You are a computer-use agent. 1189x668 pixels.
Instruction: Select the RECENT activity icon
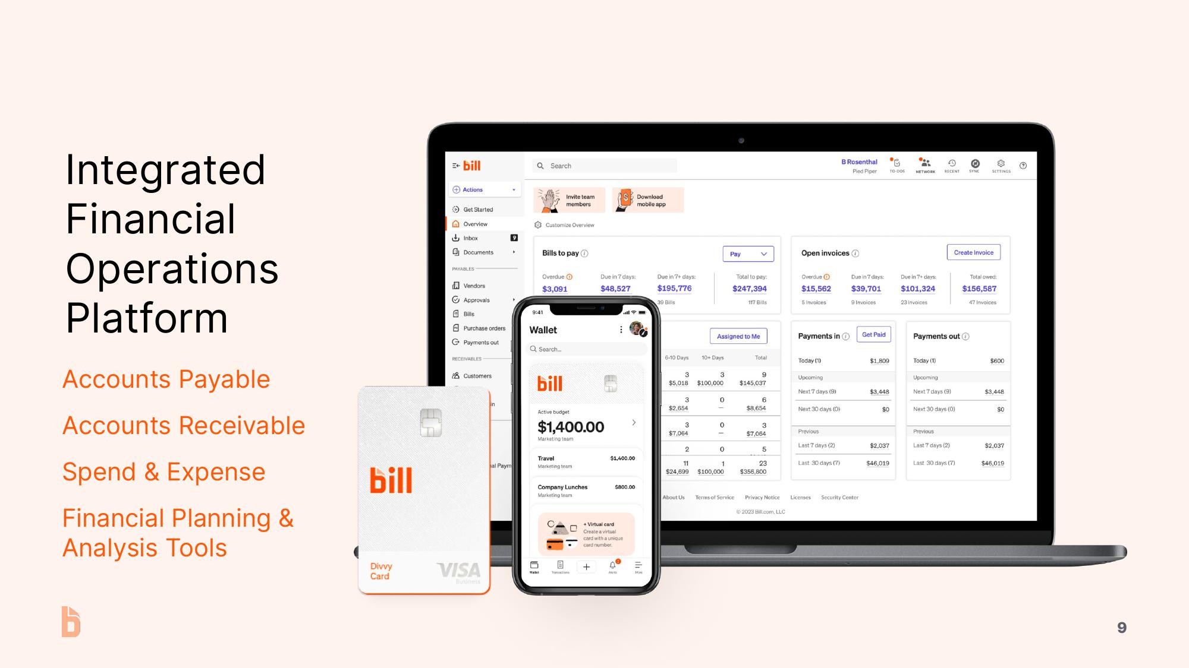coord(949,166)
